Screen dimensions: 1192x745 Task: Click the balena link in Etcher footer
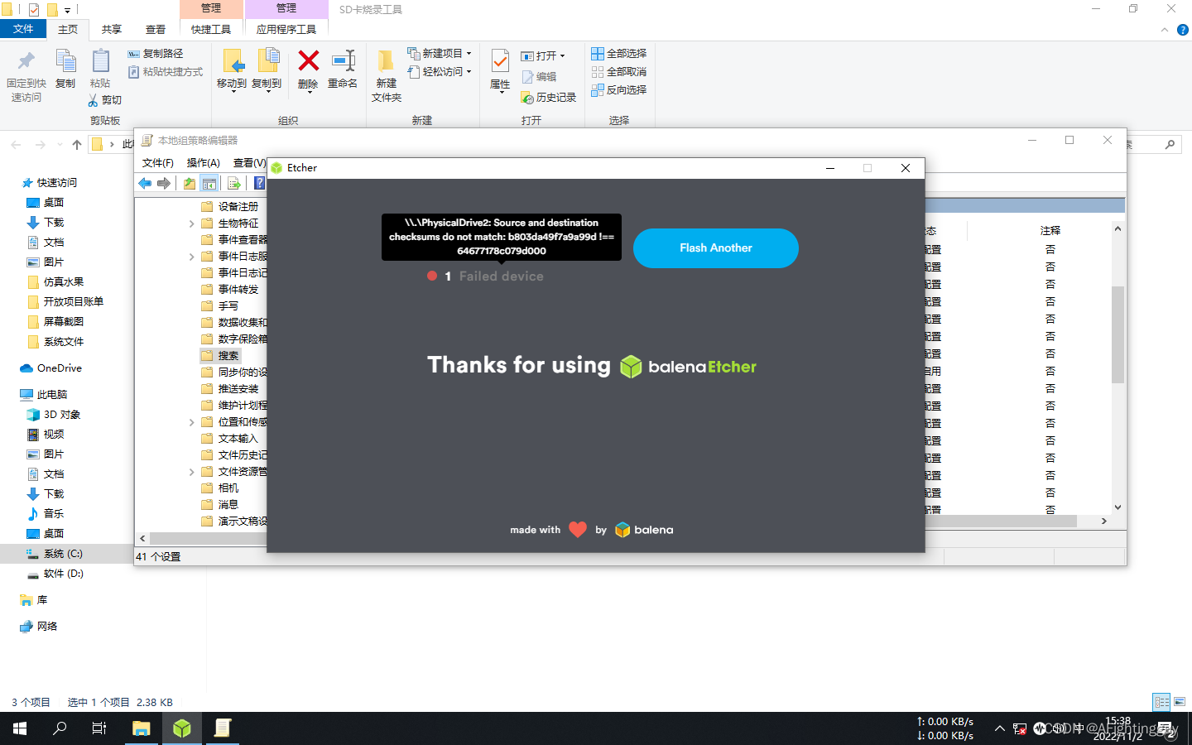click(645, 530)
